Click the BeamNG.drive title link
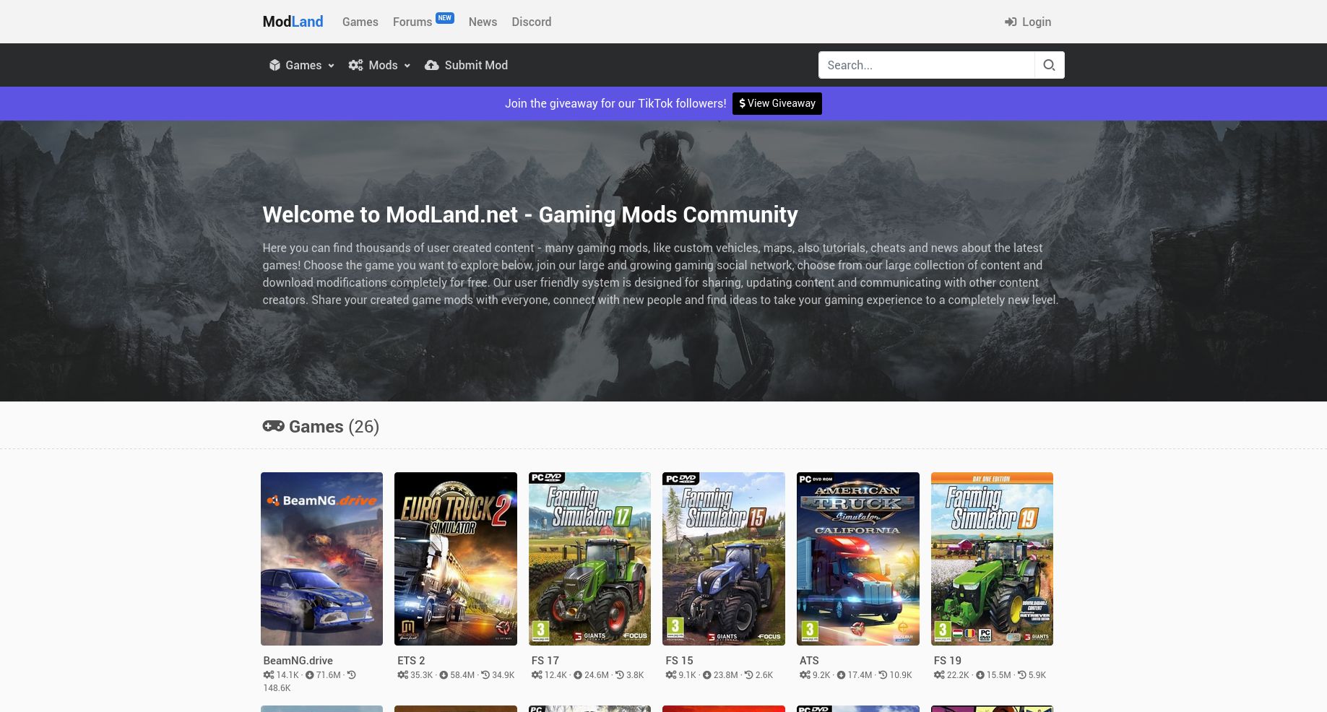Viewport: 1327px width, 712px height. click(298, 660)
